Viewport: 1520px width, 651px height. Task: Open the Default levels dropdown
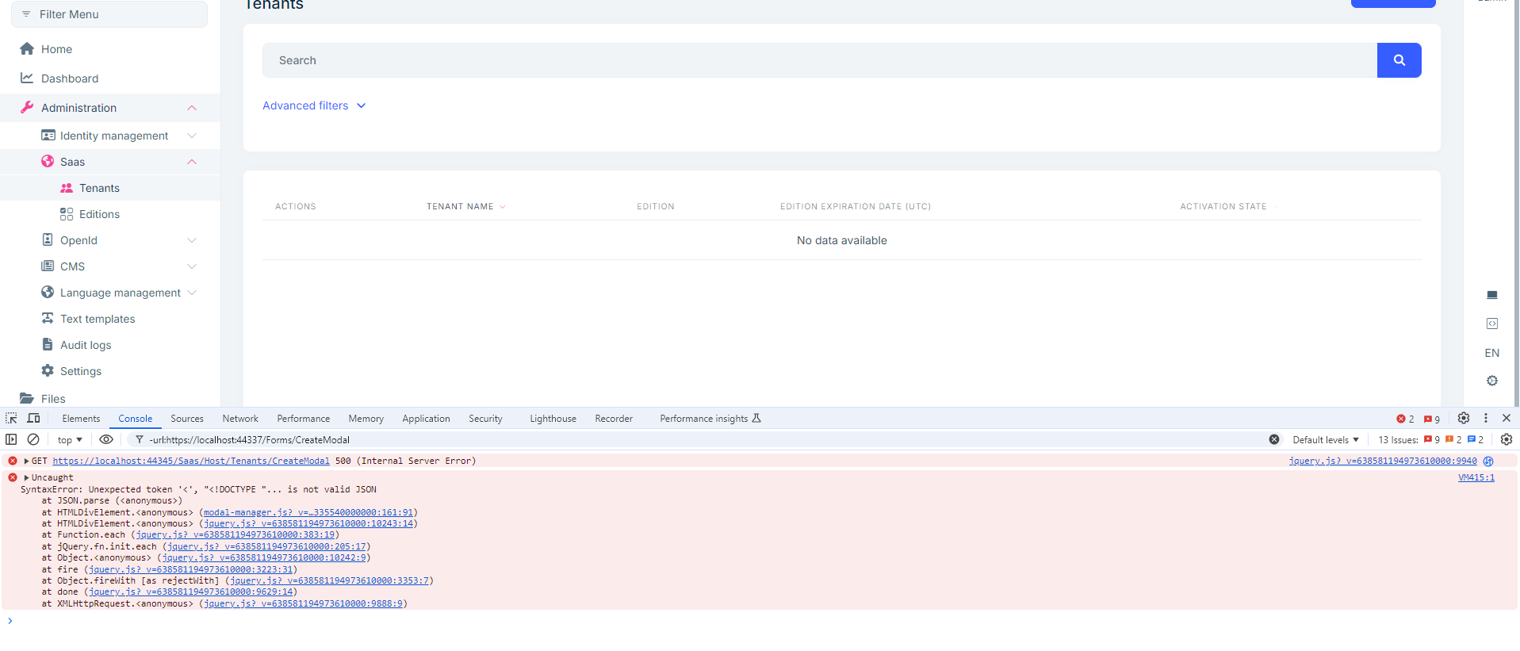1325,440
